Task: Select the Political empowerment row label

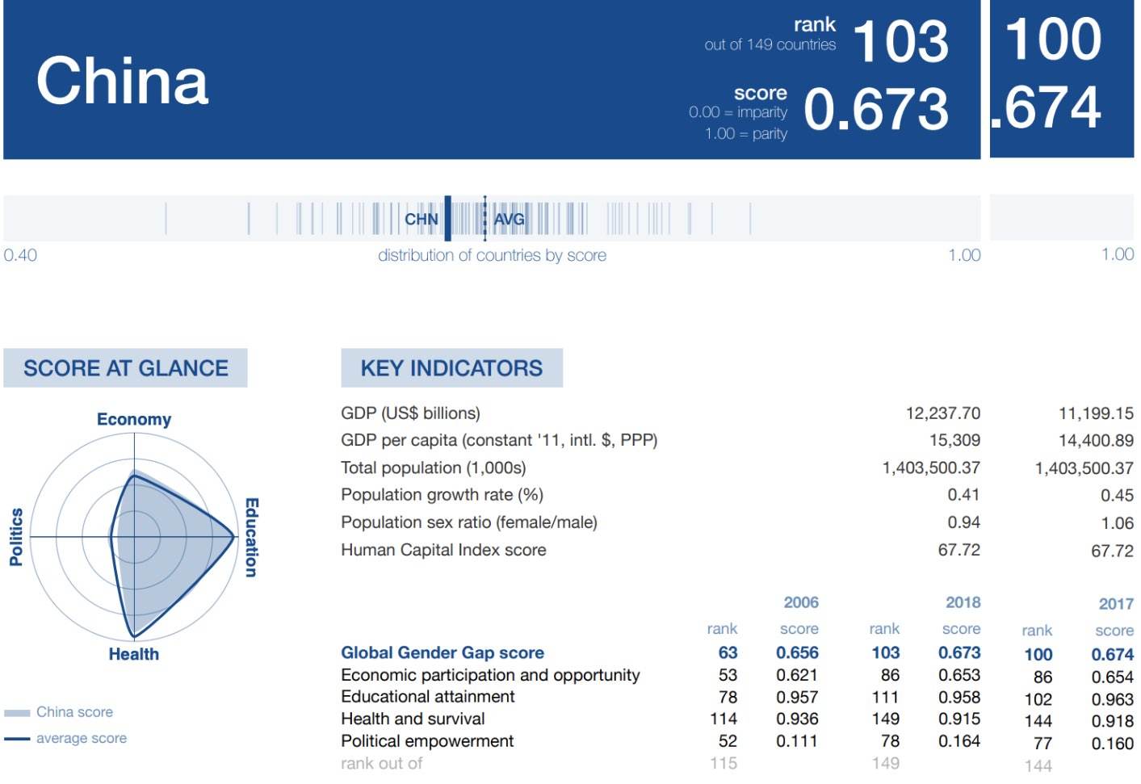Action: [x=427, y=741]
